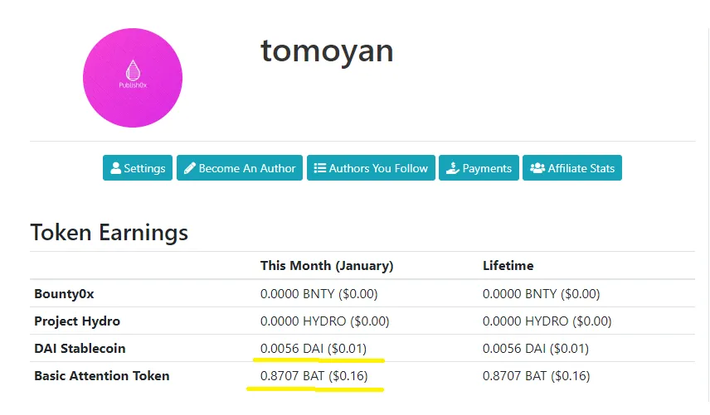Click the Token Earnings heading

point(109,233)
